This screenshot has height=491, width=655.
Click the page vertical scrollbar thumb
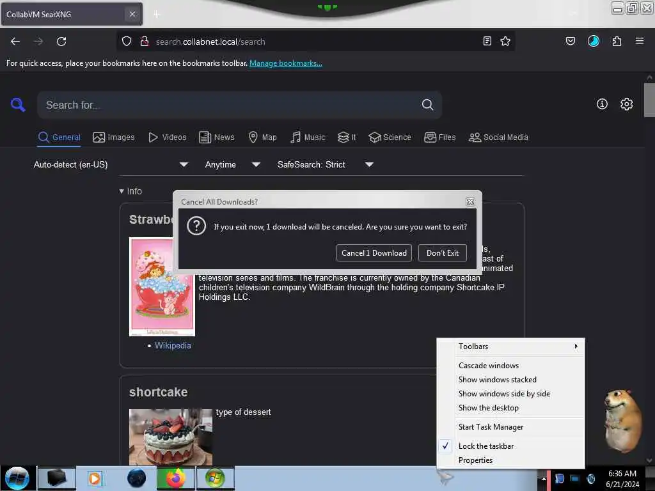tap(649, 100)
